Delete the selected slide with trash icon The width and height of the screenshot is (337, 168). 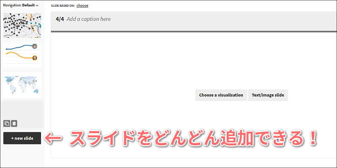(14, 123)
